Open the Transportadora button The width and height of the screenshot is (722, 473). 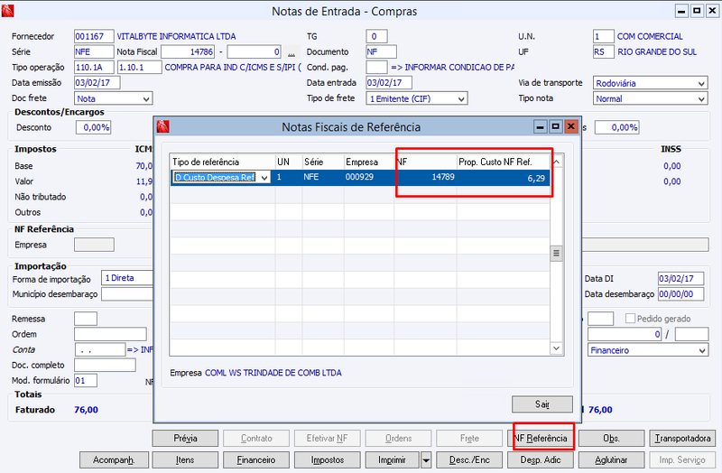point(682,438)
